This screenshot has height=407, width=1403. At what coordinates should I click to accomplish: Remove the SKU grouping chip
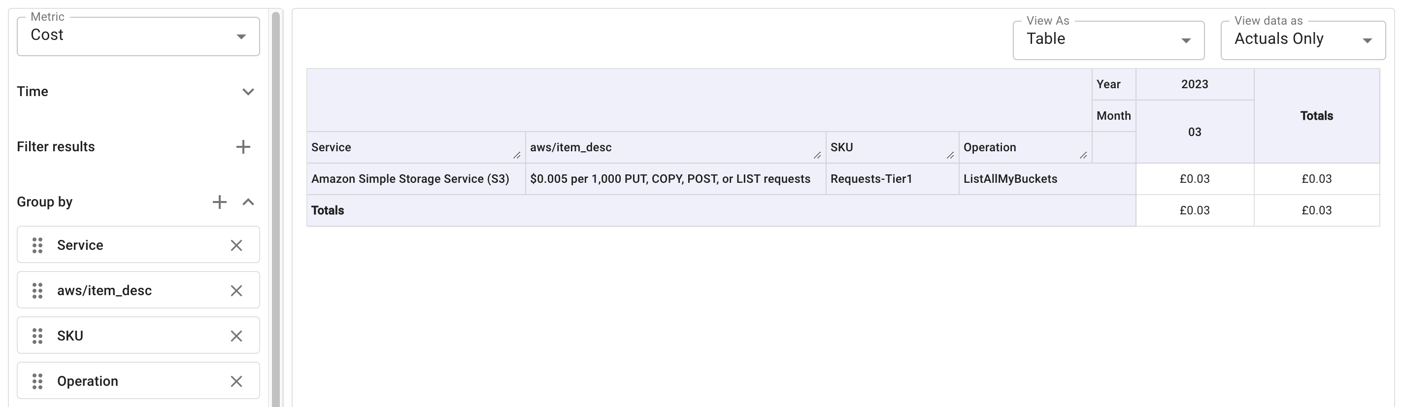(x=236, y=336)
